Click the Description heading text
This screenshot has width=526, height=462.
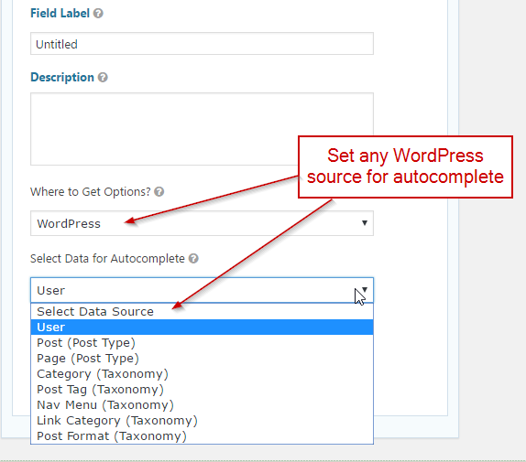point(62,78)
